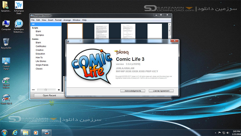This screenshot has width=241, height=136.
Task: Open Windows Explorer from the taskbar
Action: (x=25, y=133)
